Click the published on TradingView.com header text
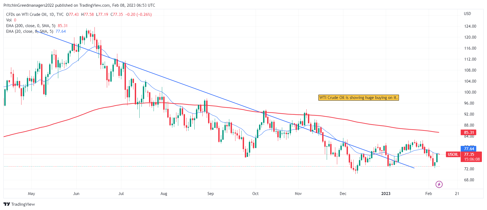 click(x=79, y=5)
